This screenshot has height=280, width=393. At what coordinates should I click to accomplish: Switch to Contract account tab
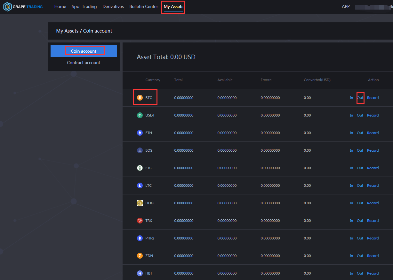click(x=84, y=63)
